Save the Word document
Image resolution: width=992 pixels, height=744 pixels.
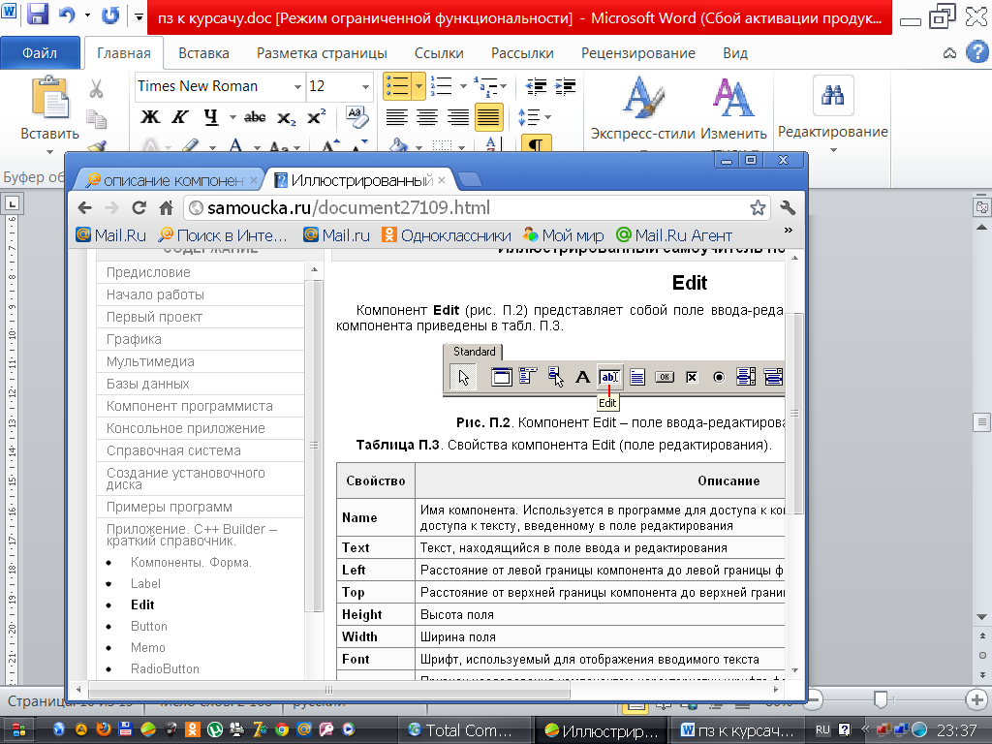[38, 15]
